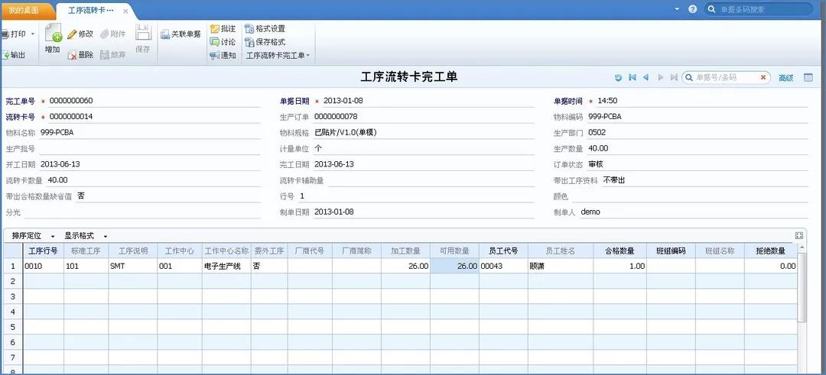
Task: Click the 输出 export icon
Action: tap(5, 55)
